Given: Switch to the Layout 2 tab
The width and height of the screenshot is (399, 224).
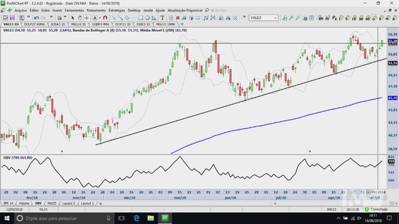Looking at the screenshot, I should coord(69,203).
